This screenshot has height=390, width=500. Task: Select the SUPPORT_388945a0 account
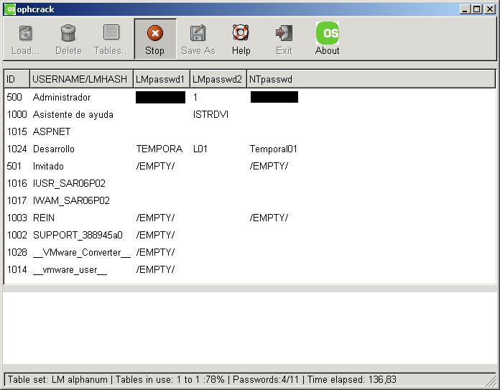click(x=78, y=235)
